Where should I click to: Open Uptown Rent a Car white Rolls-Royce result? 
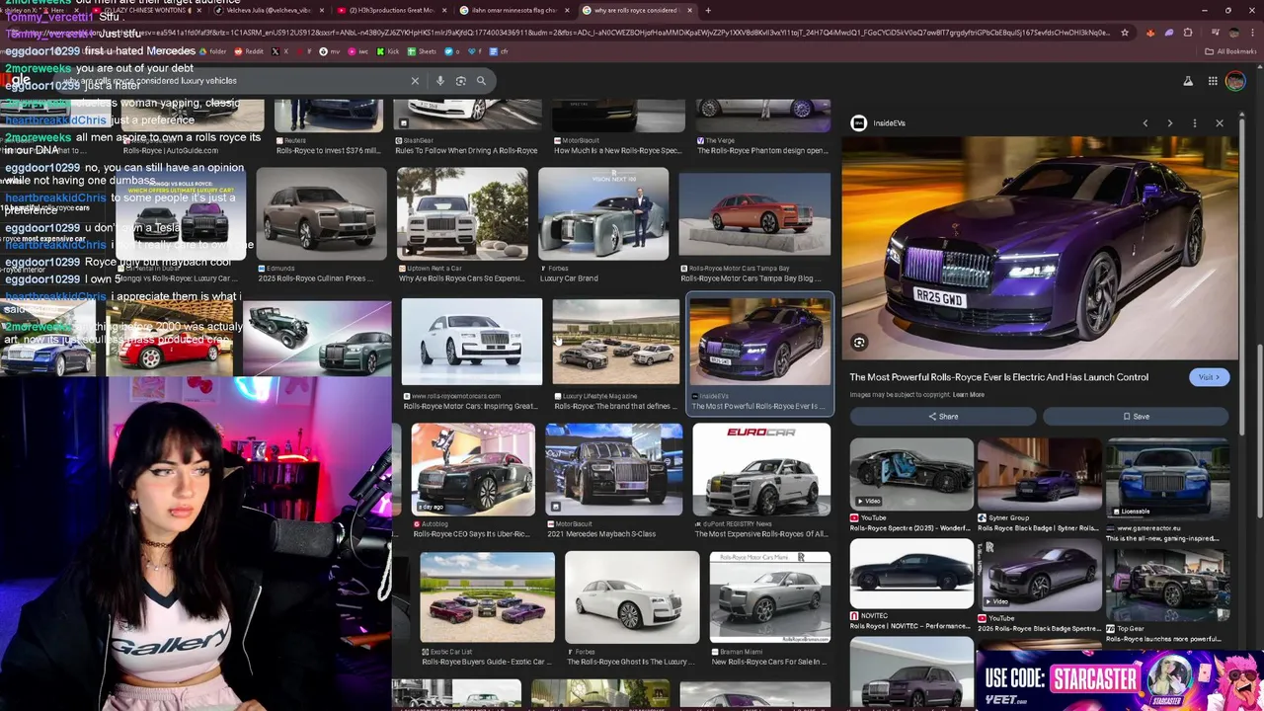click(461, 225)
